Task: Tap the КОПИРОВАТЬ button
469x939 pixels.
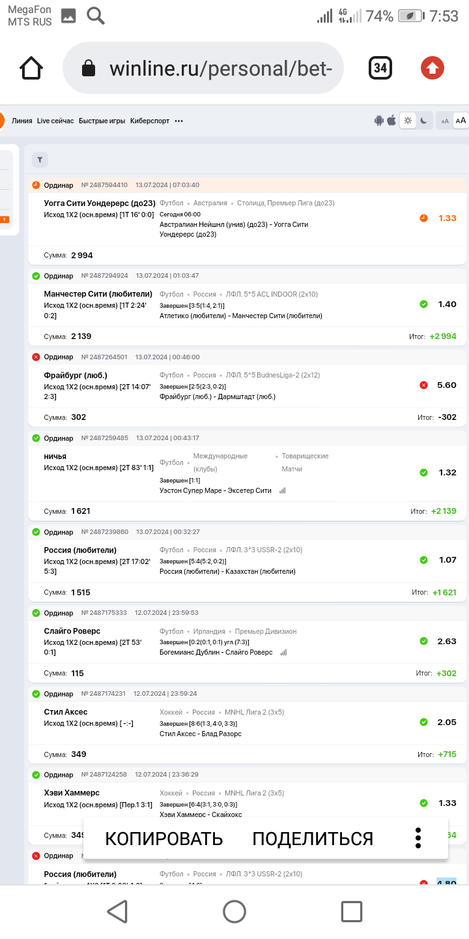Action: [164, 839]
